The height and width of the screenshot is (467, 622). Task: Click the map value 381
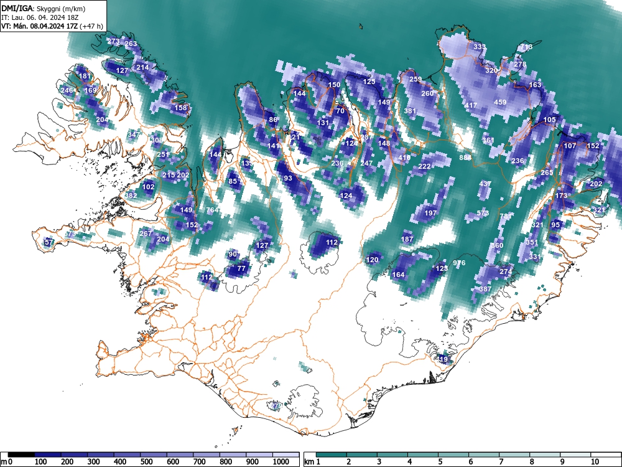[410, 111]
